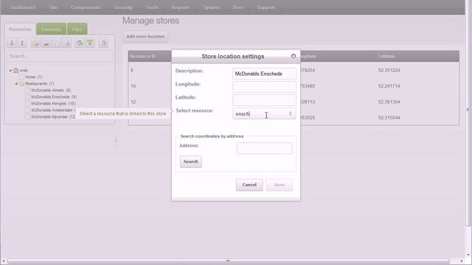Click the Search button in the dialog
The height and width of the screenshot is (265, 472).
point(191,162)
